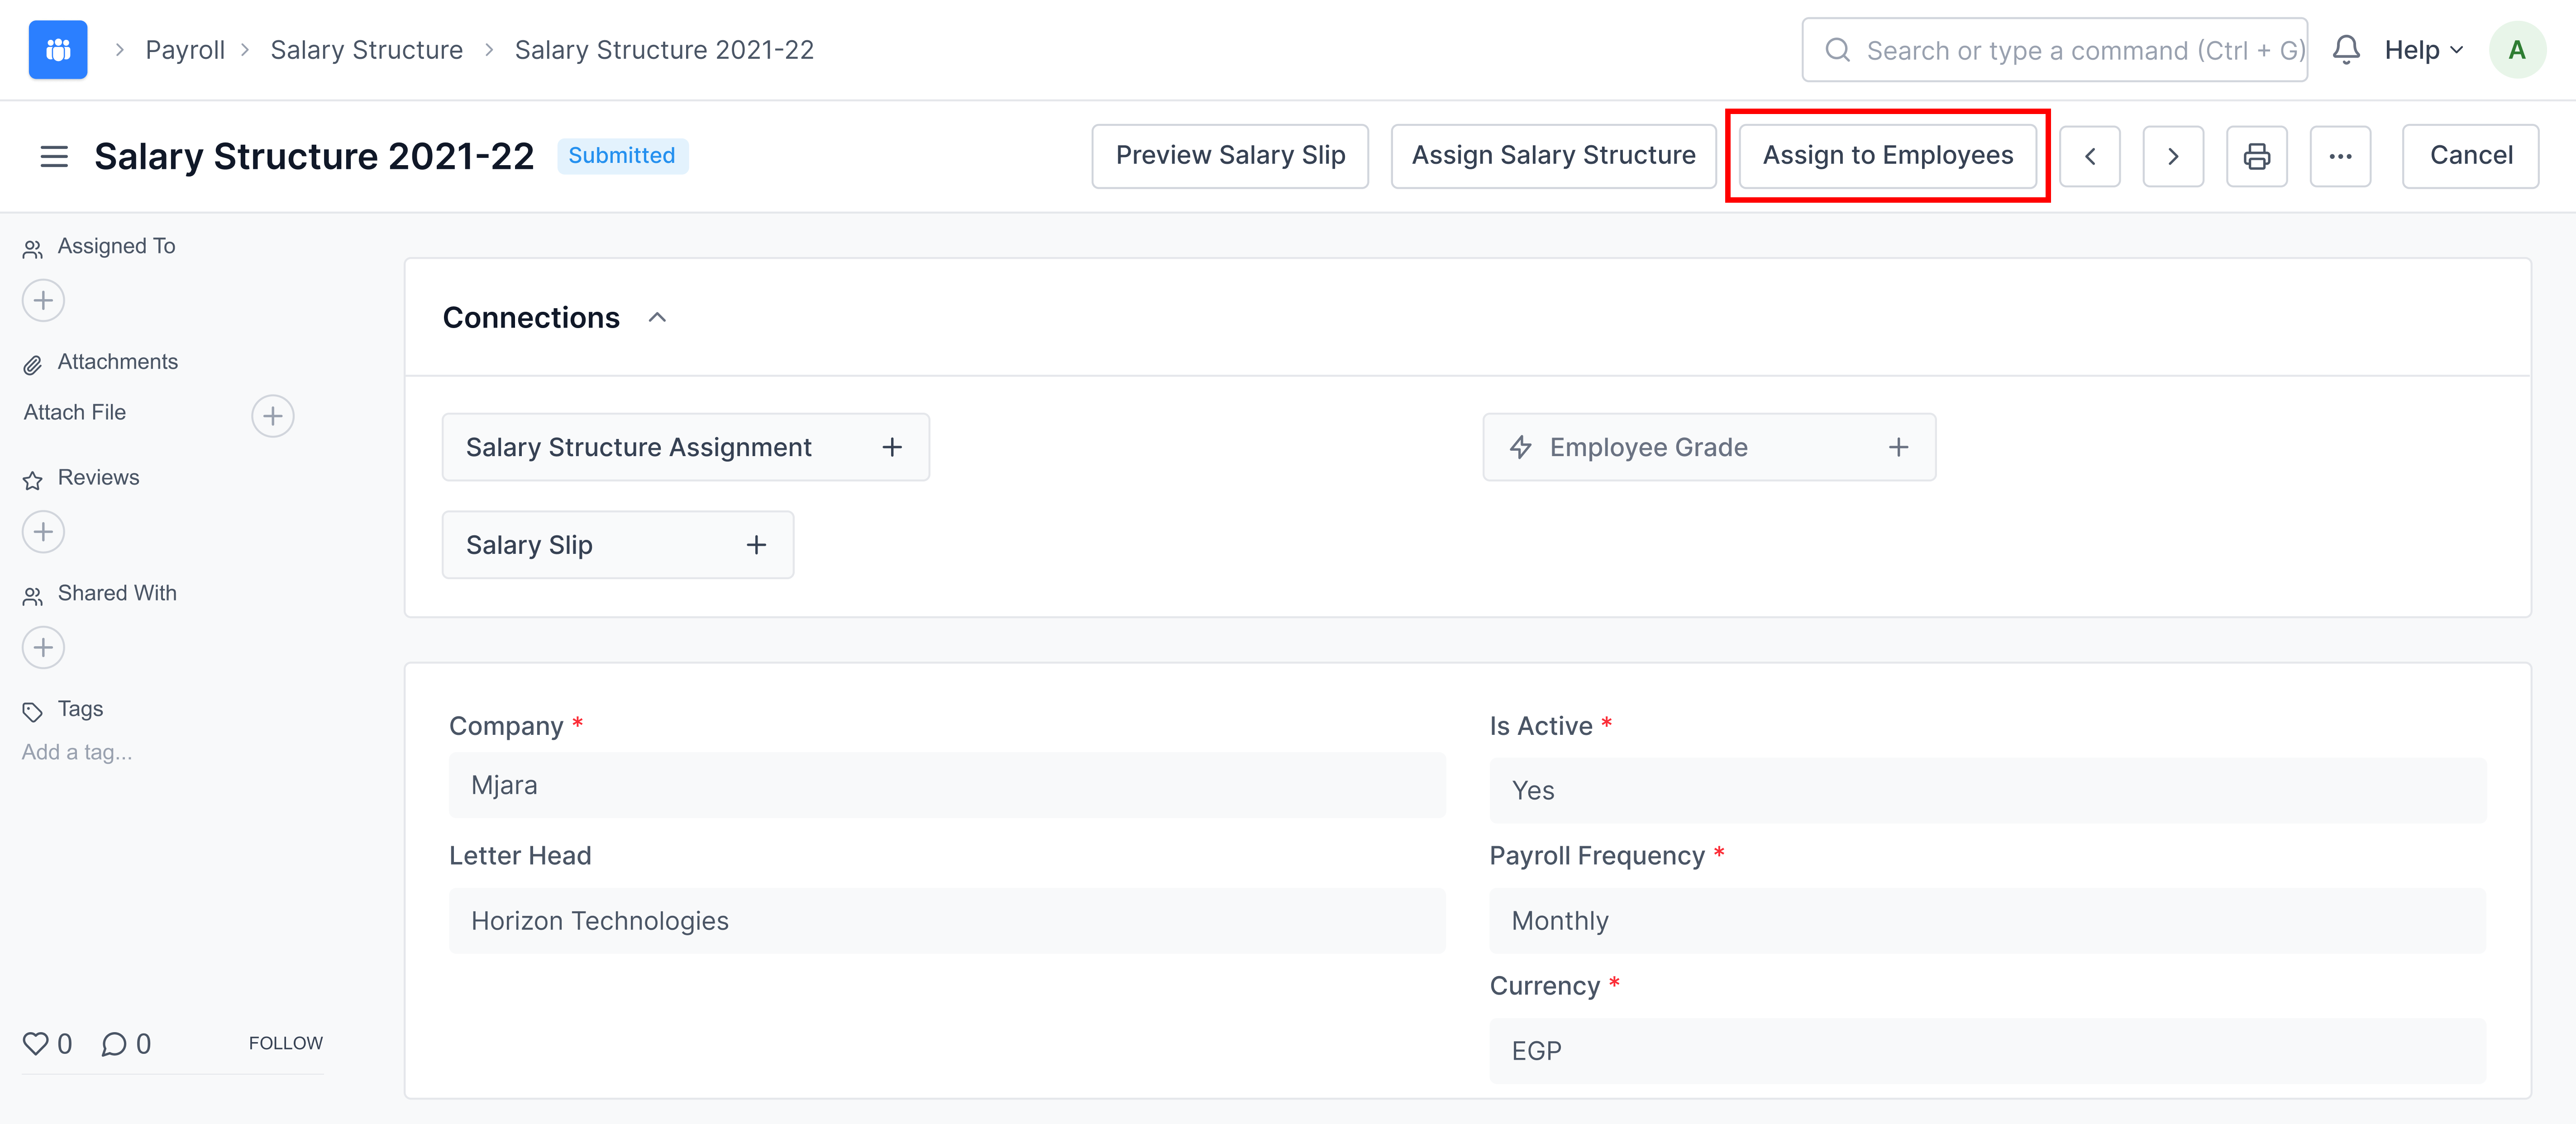Click the hamburger sidebar toggle icon
This screenshot has height=1124, width=2576.
tap(53, 156)
